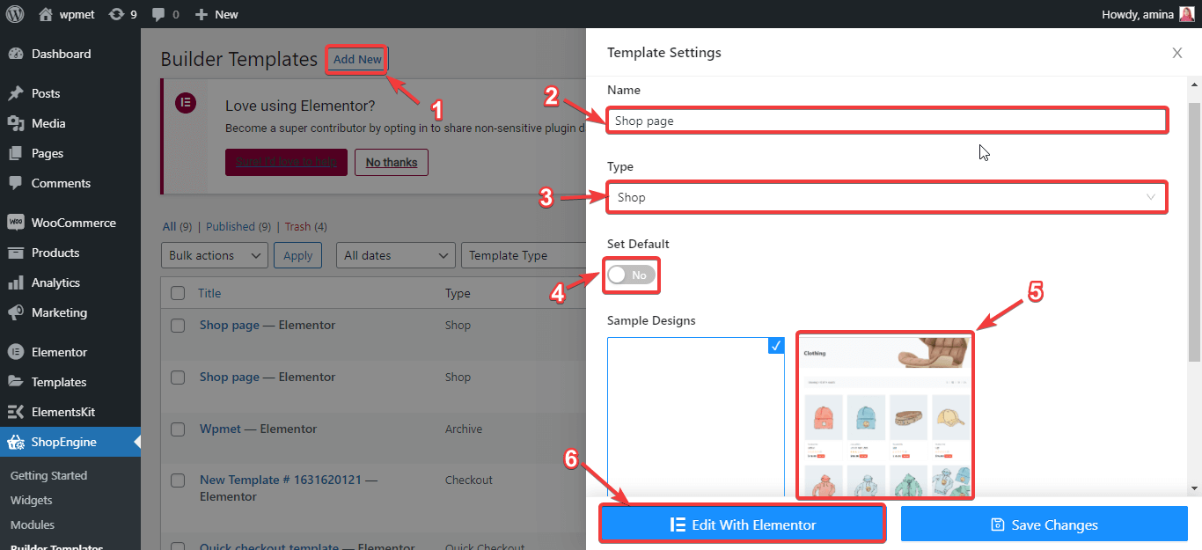Toggle the Set Default switch
Image resolution: width=1202 pixels, height=550 pixels.
click(632, 275)
